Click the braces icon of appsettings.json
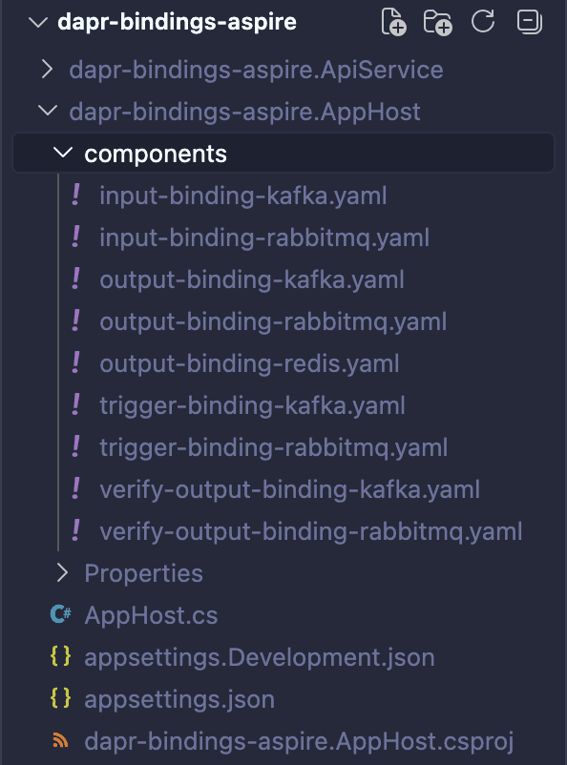 (60, 698)
